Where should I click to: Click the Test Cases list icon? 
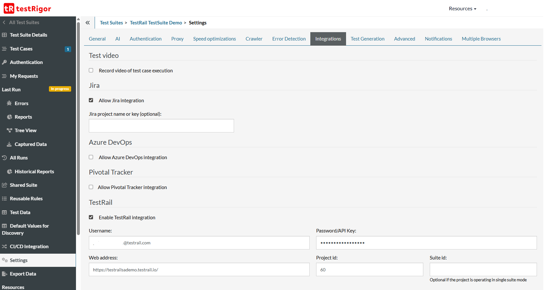tap(5, 49)
